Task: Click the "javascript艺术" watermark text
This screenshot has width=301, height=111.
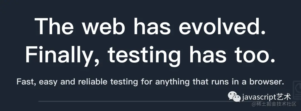Action: (267, 97)
